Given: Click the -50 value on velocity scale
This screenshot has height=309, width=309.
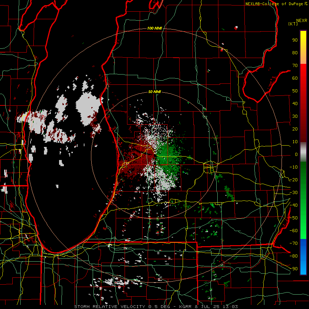Looking at the screenshot, I should pyautogui.click(x=294, y=218).
